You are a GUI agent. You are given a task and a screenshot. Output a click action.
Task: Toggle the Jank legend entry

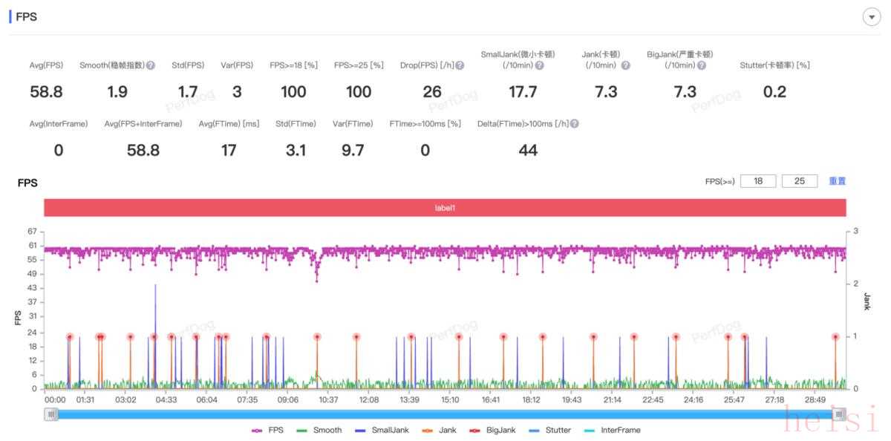click(x=440, y=430)
